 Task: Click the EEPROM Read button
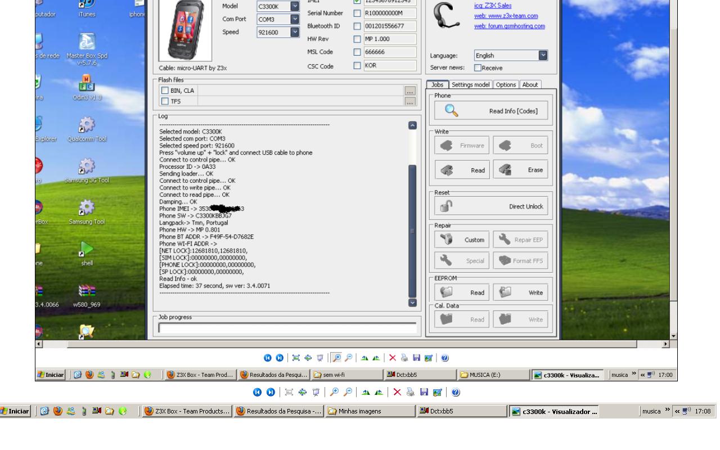[462, 292]
